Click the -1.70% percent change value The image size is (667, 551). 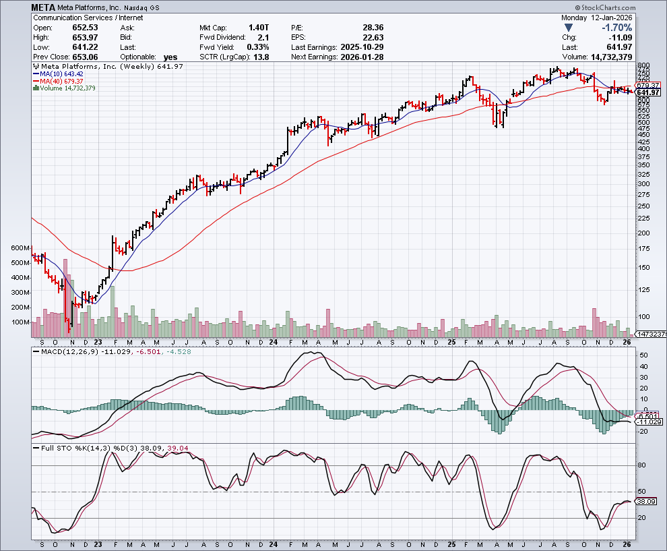tap(616, 28)
